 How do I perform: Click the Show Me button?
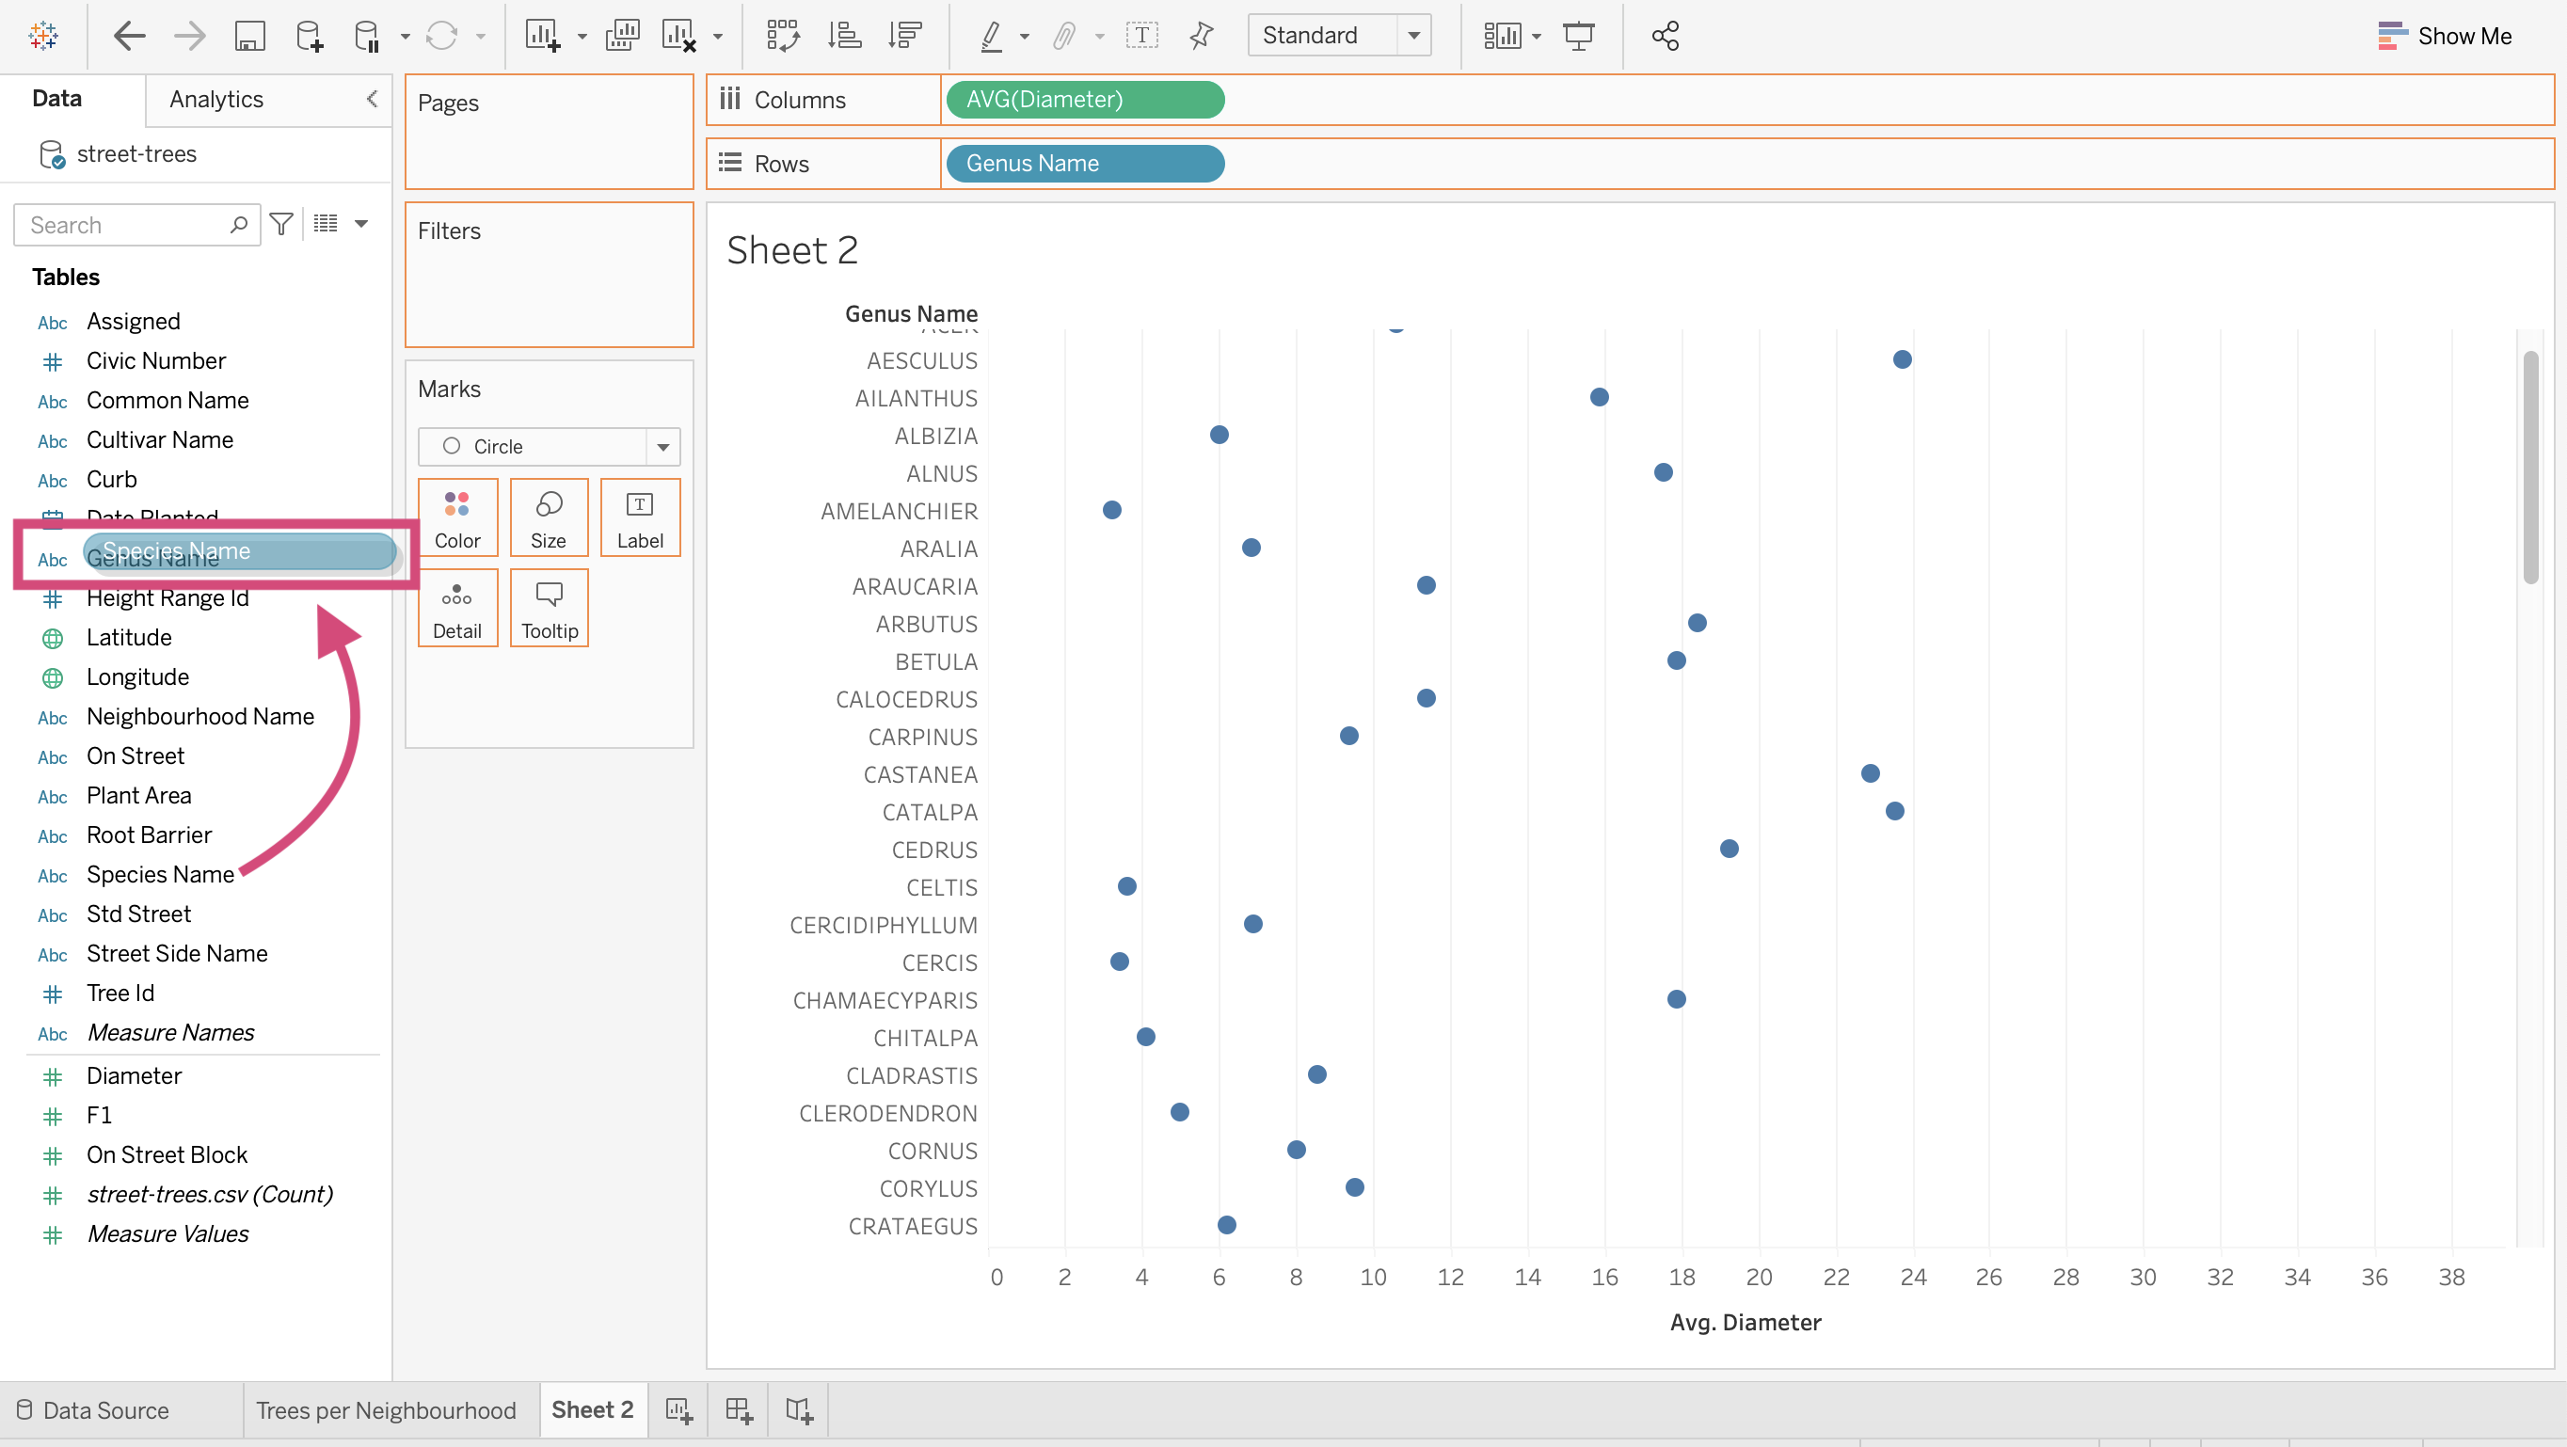pyautogui.click(x=2445, y=36)
